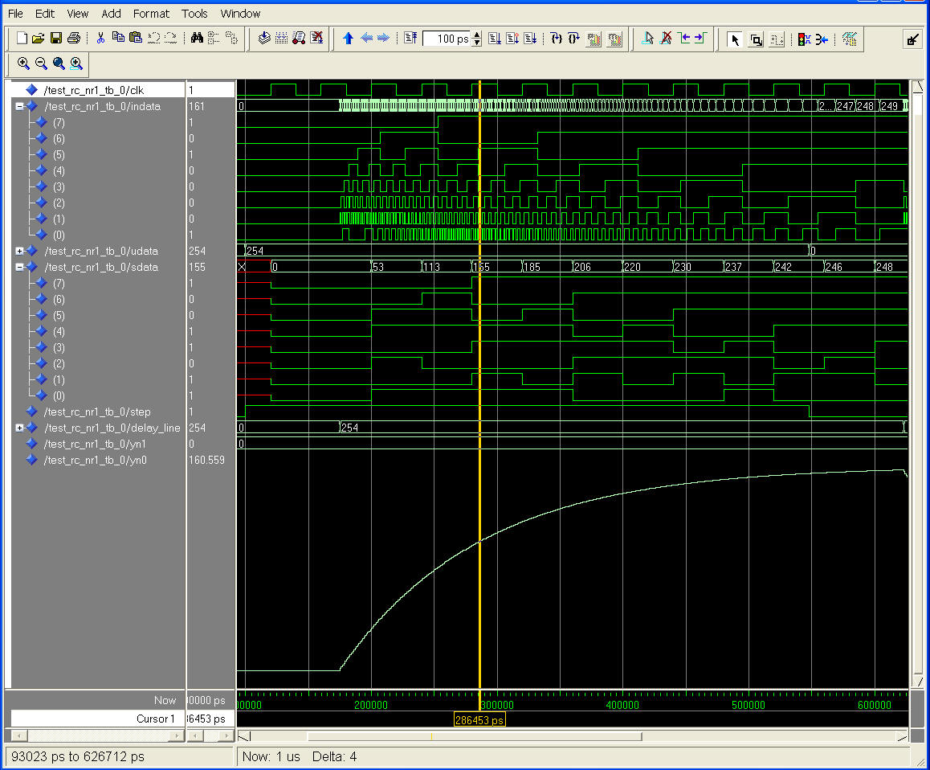Screen dimensions: 930x770
Task: Click the 300000 timeline label
Action: pyautogui.click(x=496, y=705)
